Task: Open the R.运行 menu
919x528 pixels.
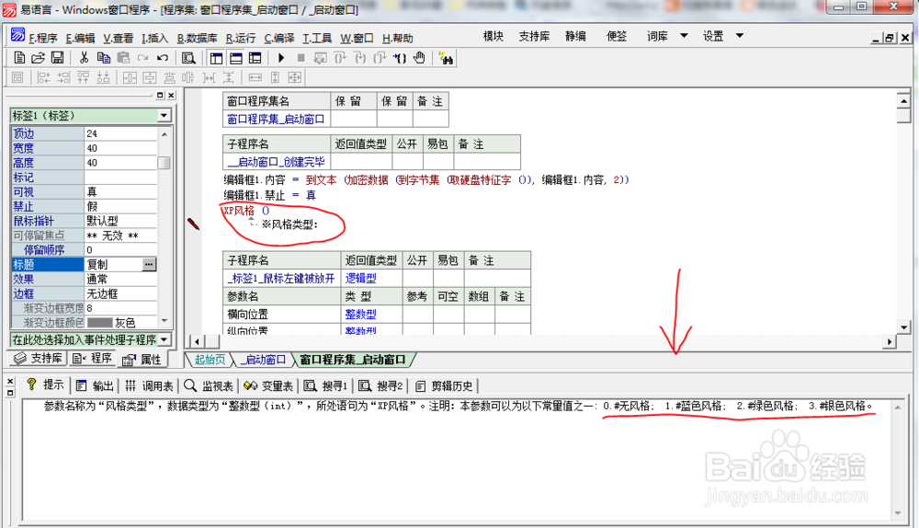Action: [241, 38]
